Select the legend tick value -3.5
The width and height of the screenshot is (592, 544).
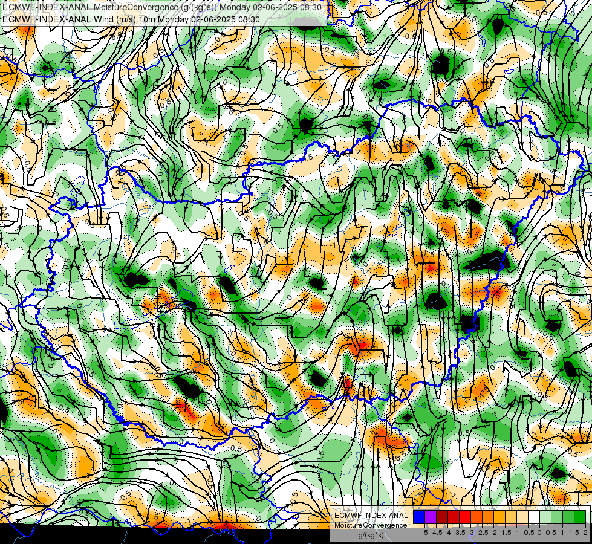(x=459, y=533)
